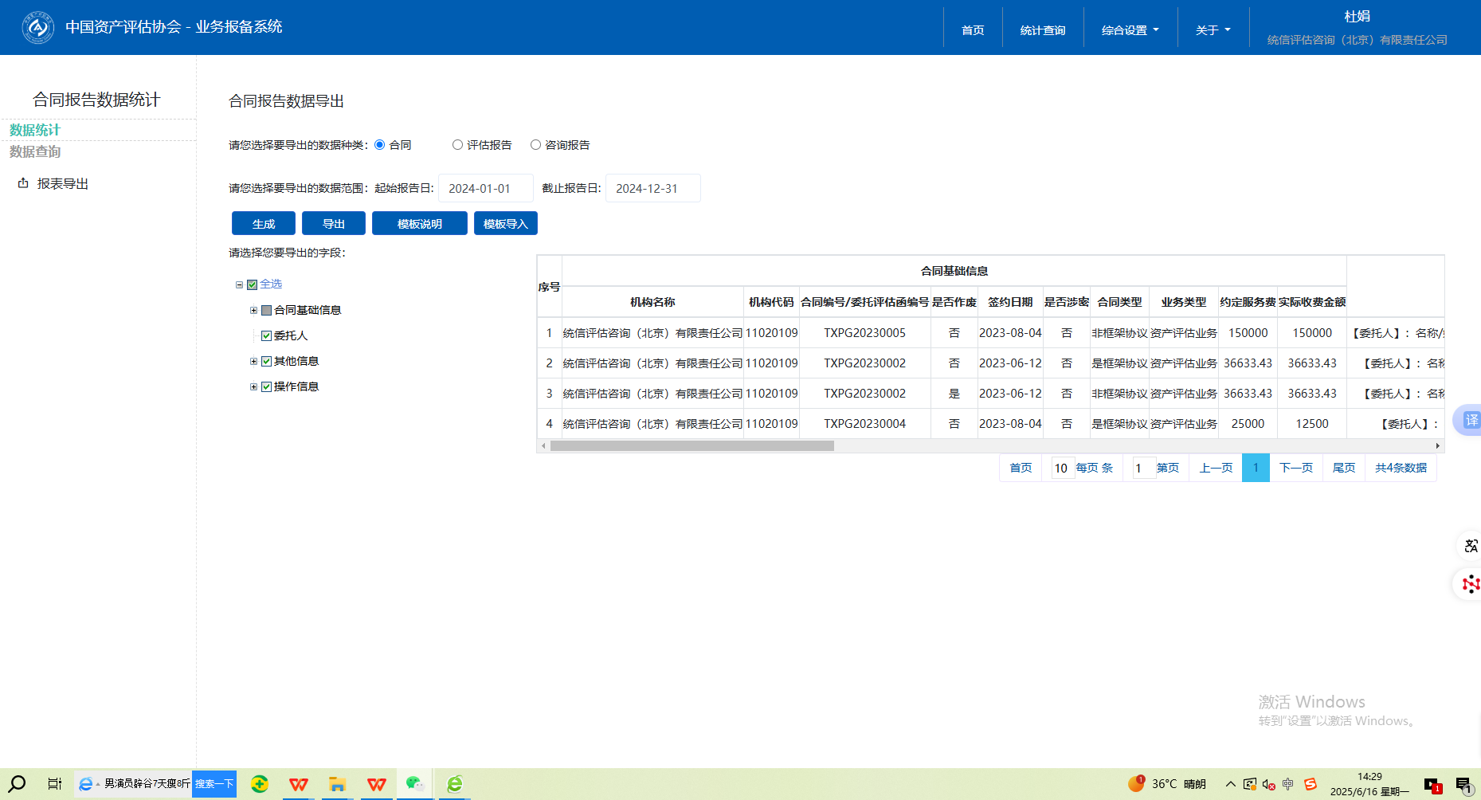Viewport: 1481px width, 800px height.
Task: Open the 综合设置 dropdown menu
Action: pyautogui.click(x=1130, y=30)
